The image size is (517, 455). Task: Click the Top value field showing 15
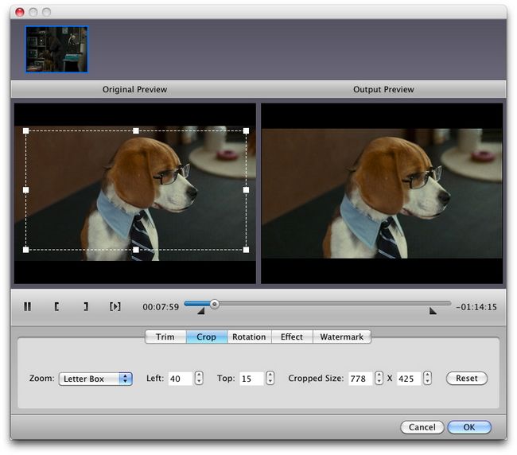pos(252,379)
